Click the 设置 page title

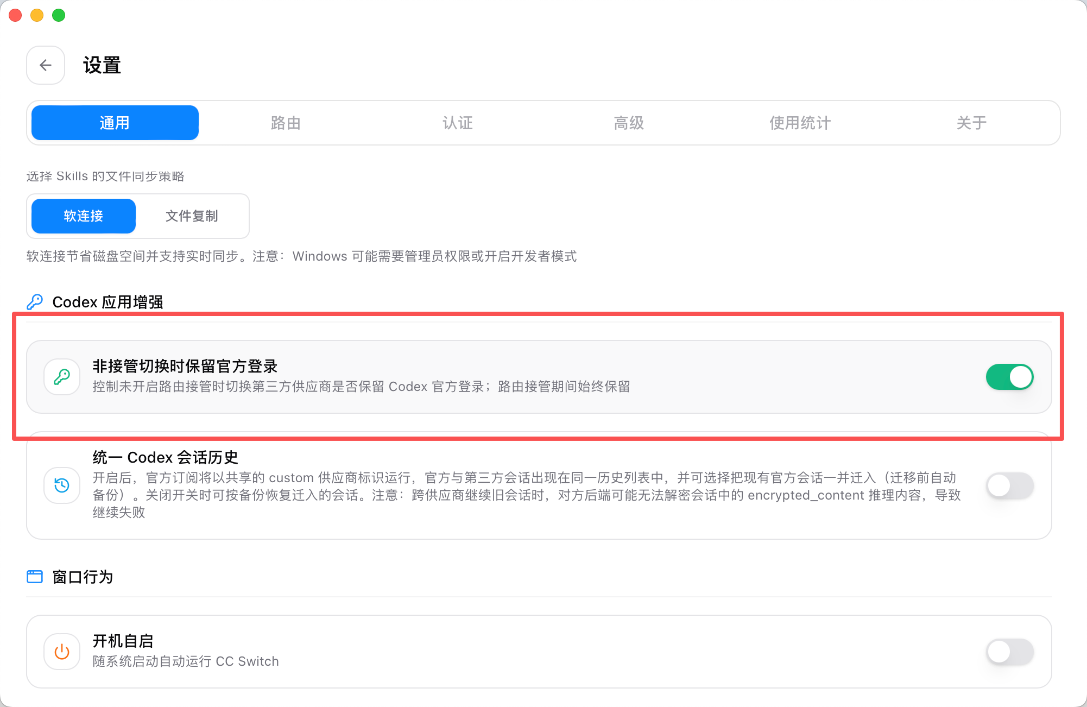point(102,65)
